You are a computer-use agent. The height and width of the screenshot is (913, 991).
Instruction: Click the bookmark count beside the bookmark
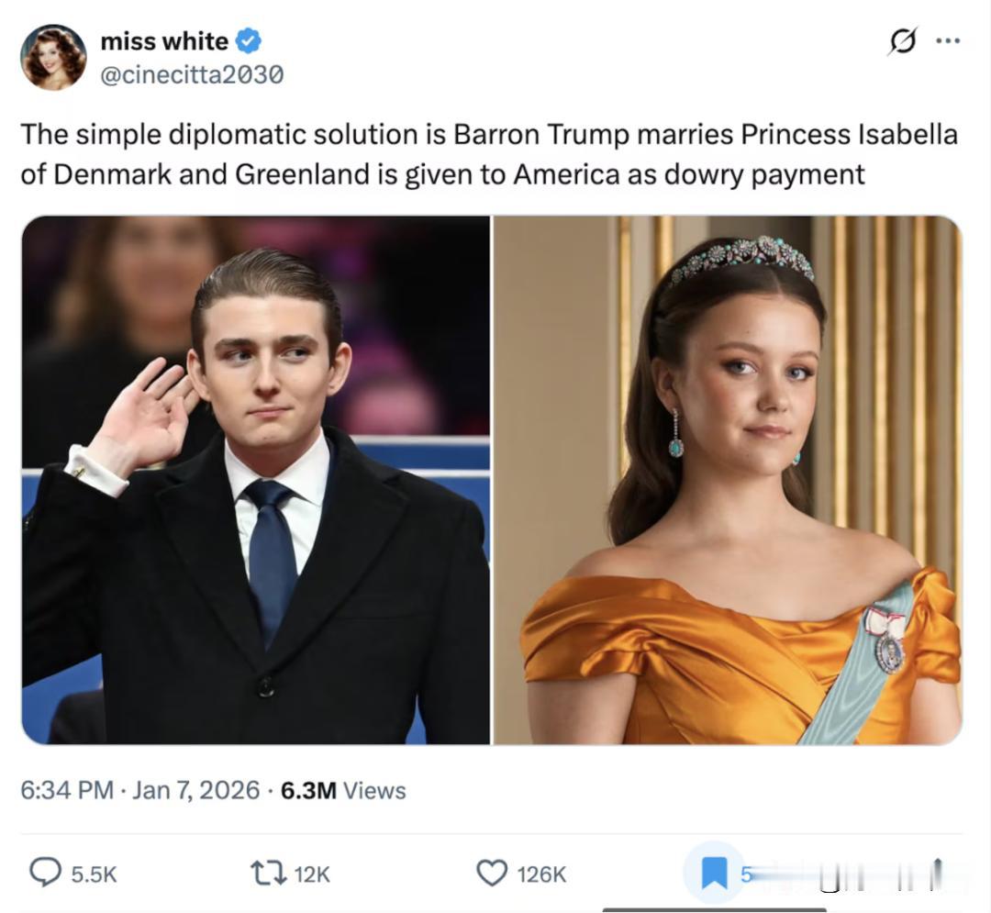746,874
